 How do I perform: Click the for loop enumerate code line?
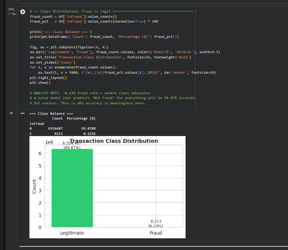coord(73,67)
